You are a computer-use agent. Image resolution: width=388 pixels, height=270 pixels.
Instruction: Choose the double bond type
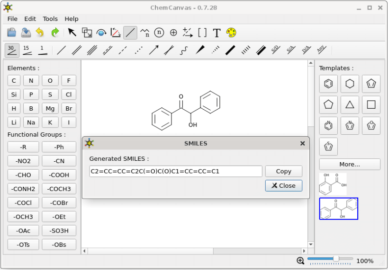[76, 50]
